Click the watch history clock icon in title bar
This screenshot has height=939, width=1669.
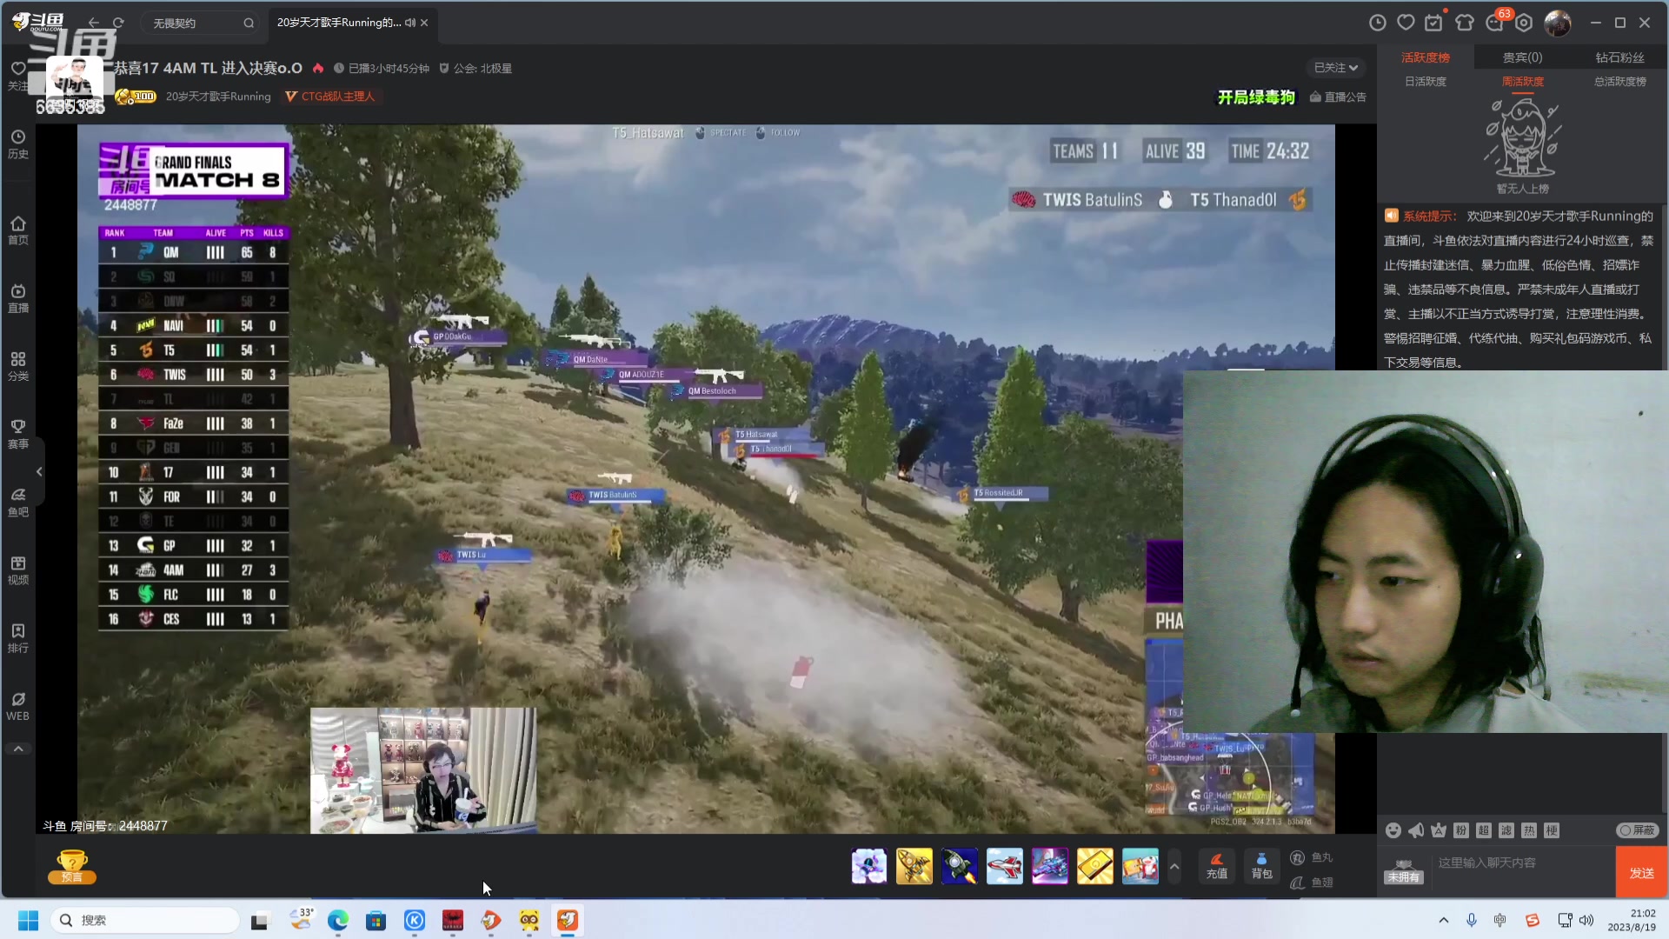[x=1377, y=23]
